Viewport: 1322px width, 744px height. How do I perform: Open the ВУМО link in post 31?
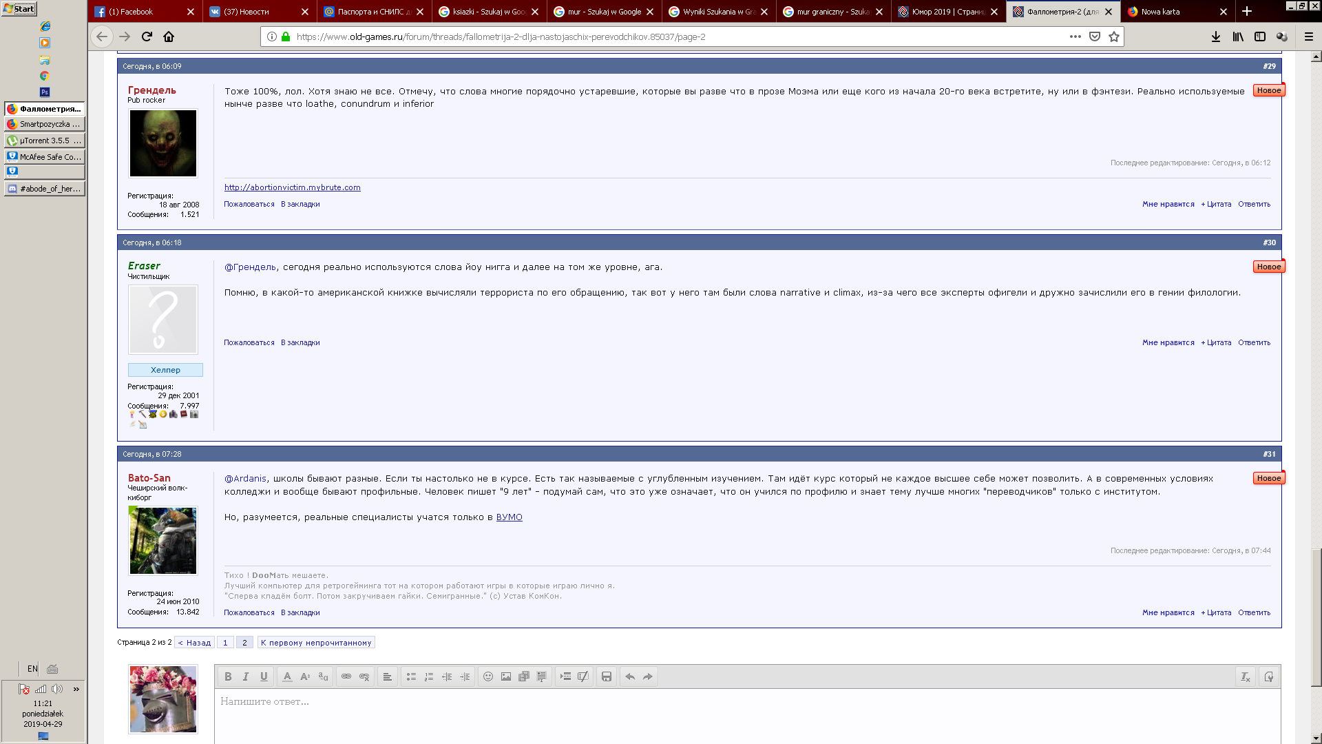[509, 517]
